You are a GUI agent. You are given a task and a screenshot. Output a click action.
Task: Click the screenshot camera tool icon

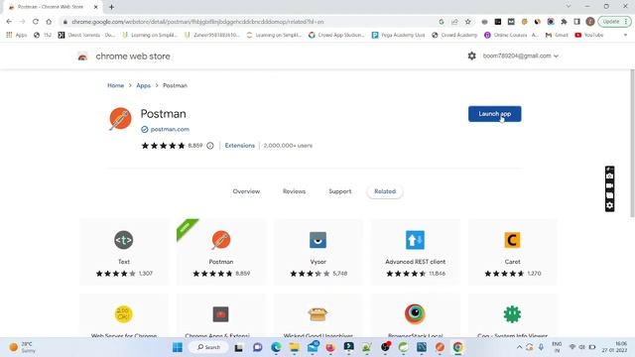609,177
